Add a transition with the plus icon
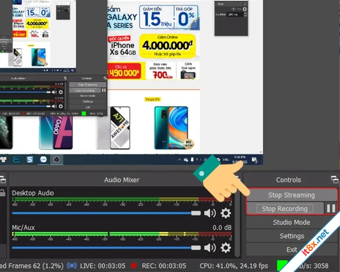This screenshot has width=340, height=272. click(x=233, y=9)
